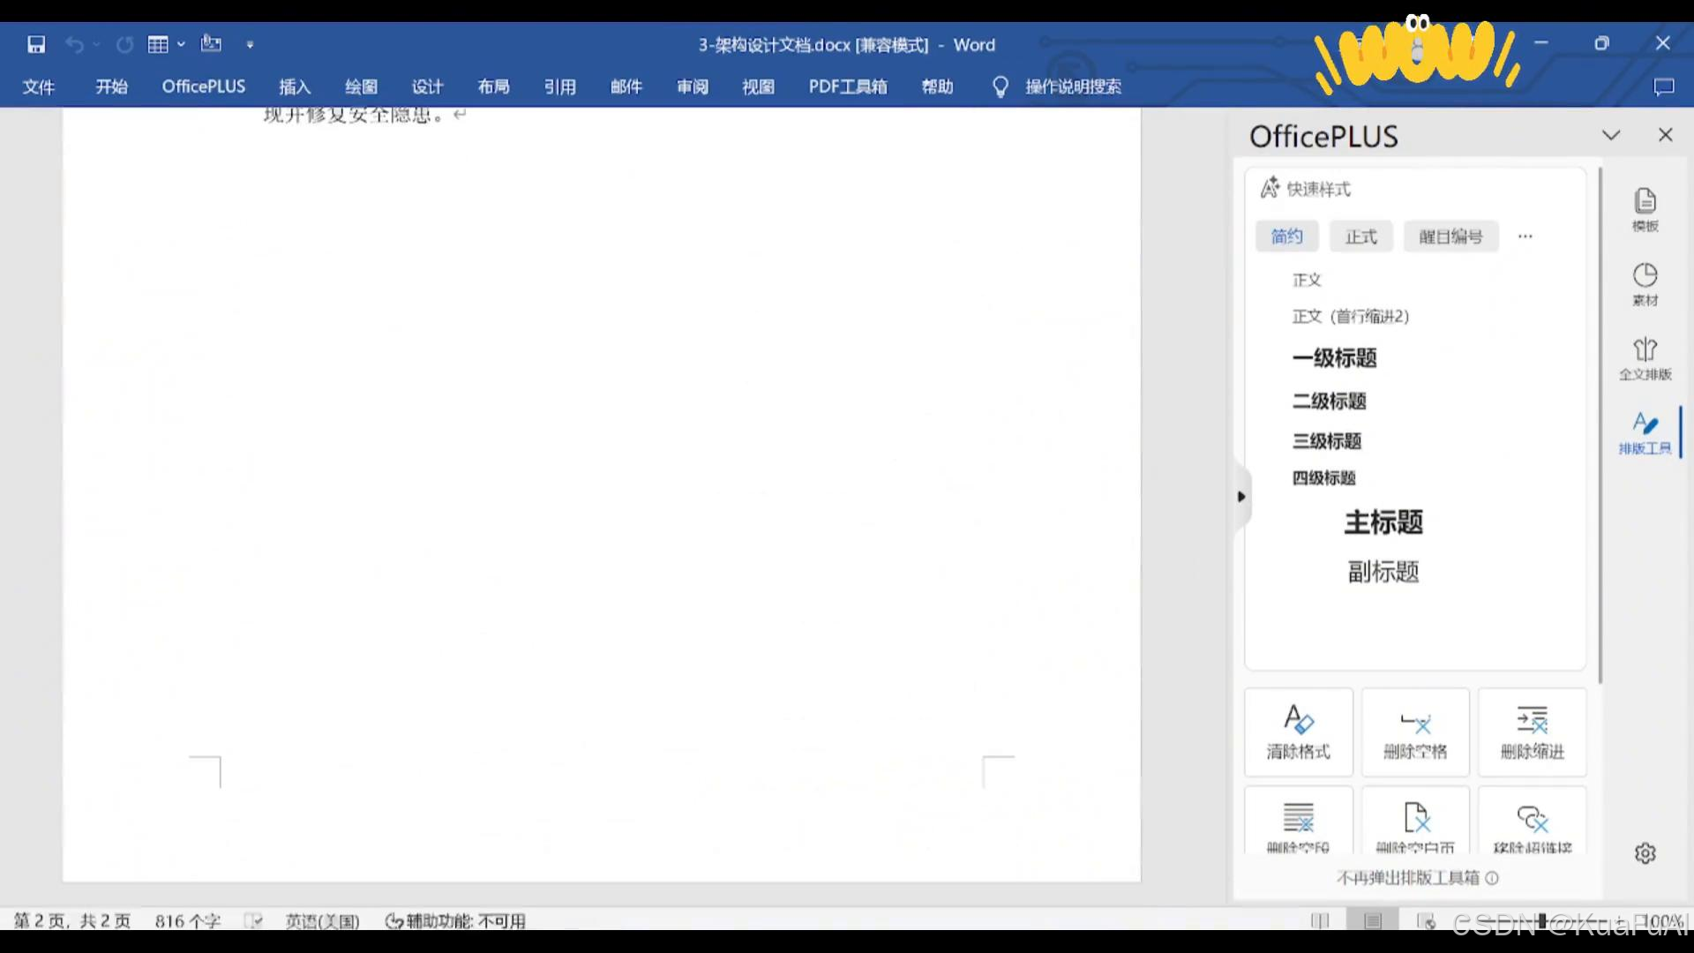Open the 插入 ribbon tab
The image size is (1694, 953).
point(295,86)
